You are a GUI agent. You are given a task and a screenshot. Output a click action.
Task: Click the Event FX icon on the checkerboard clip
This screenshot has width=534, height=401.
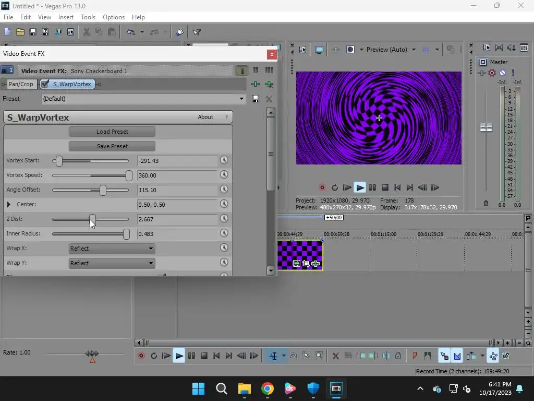[x=315, y=264]
